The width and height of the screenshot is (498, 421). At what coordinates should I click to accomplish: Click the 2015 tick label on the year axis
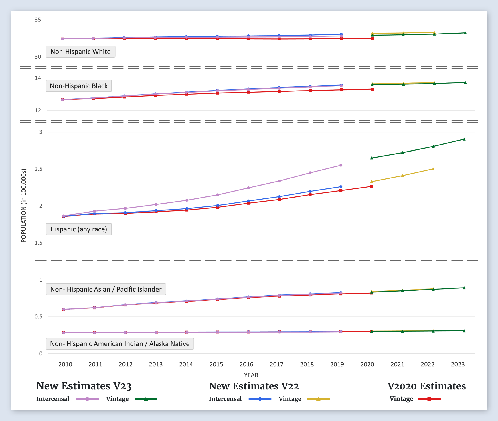point(216,364)
